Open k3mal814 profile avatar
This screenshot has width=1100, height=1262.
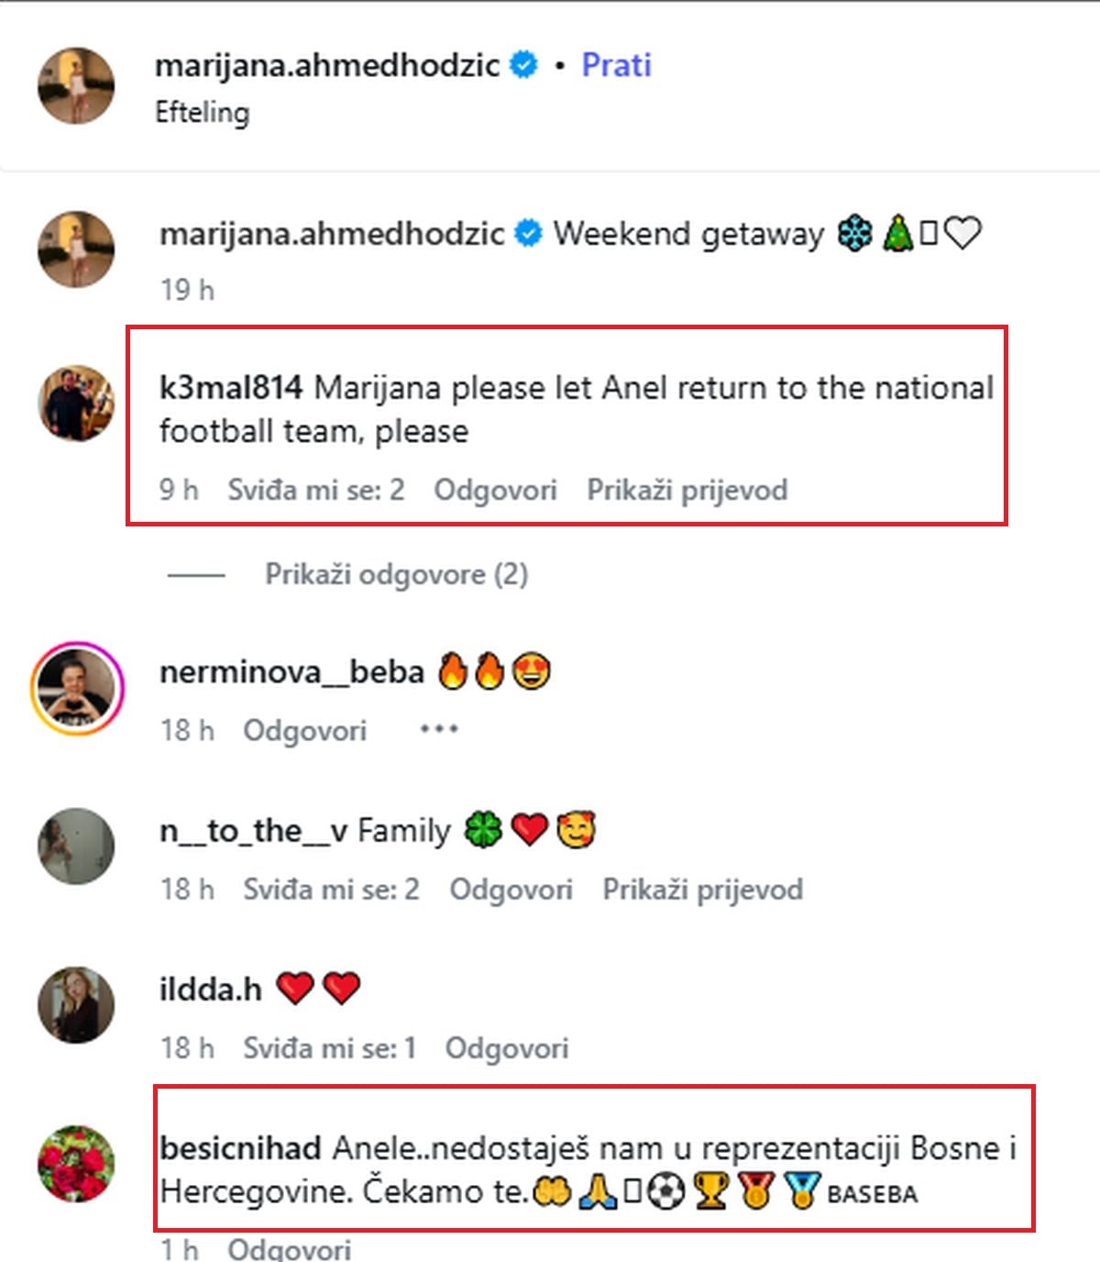click(x=76, y=404)
